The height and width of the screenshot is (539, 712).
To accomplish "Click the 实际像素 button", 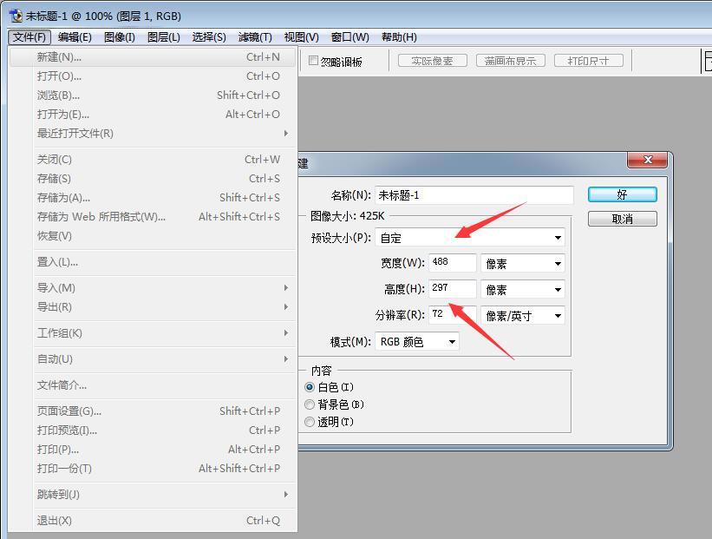I will 432,61.
